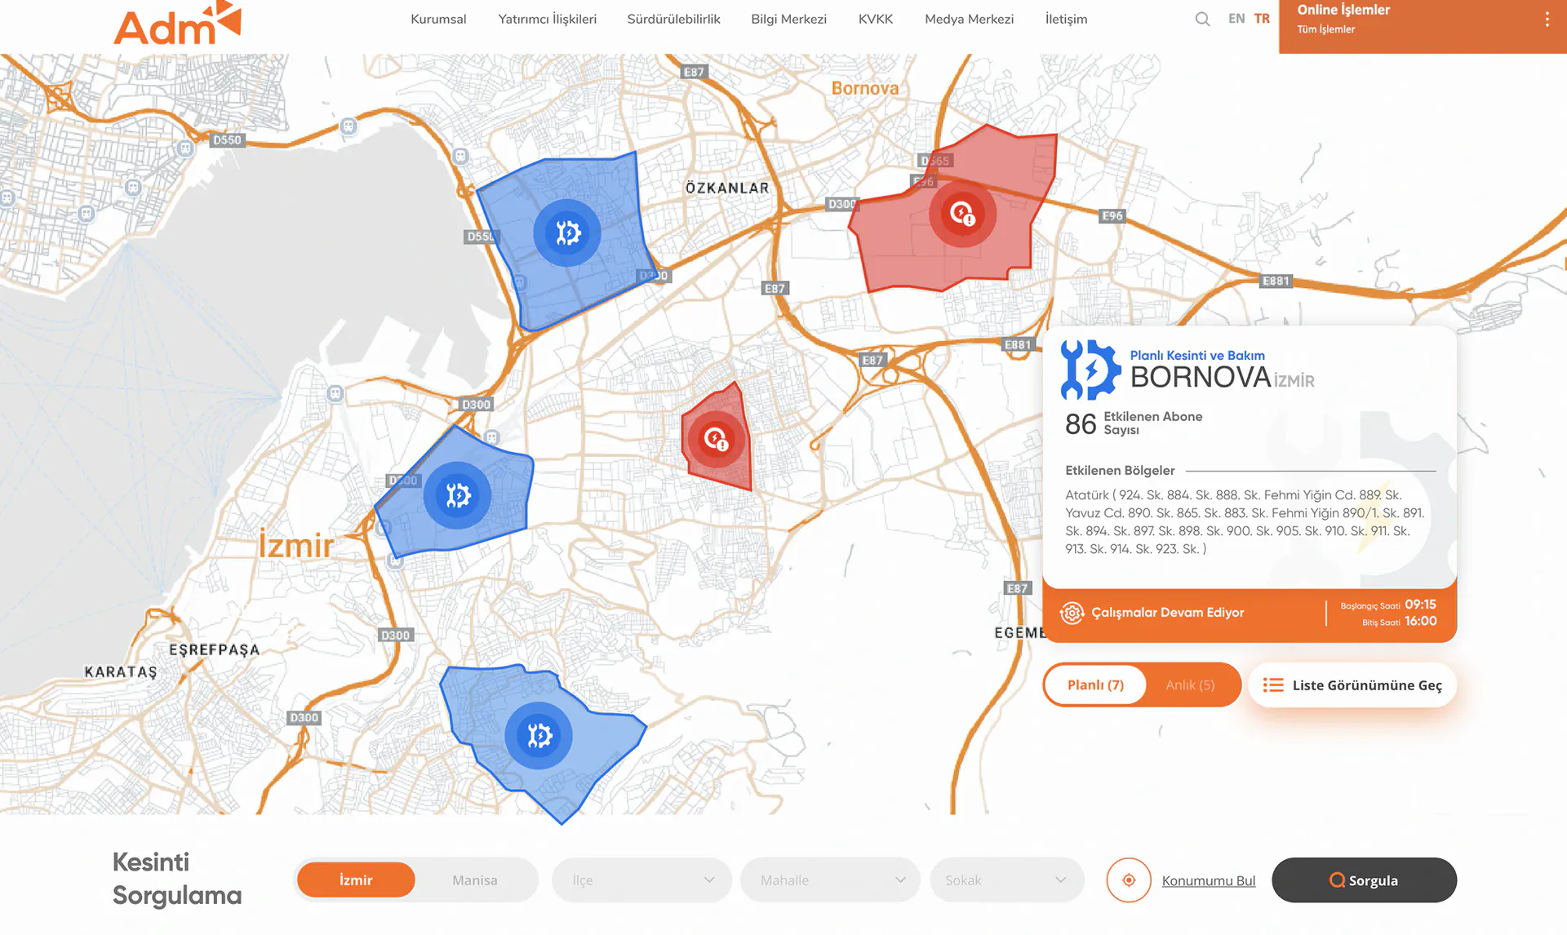Click the wrench-gear icon on the Bornova card
The width and height of the screenshot is (1567, 935).
click(x=1090, y=370)
